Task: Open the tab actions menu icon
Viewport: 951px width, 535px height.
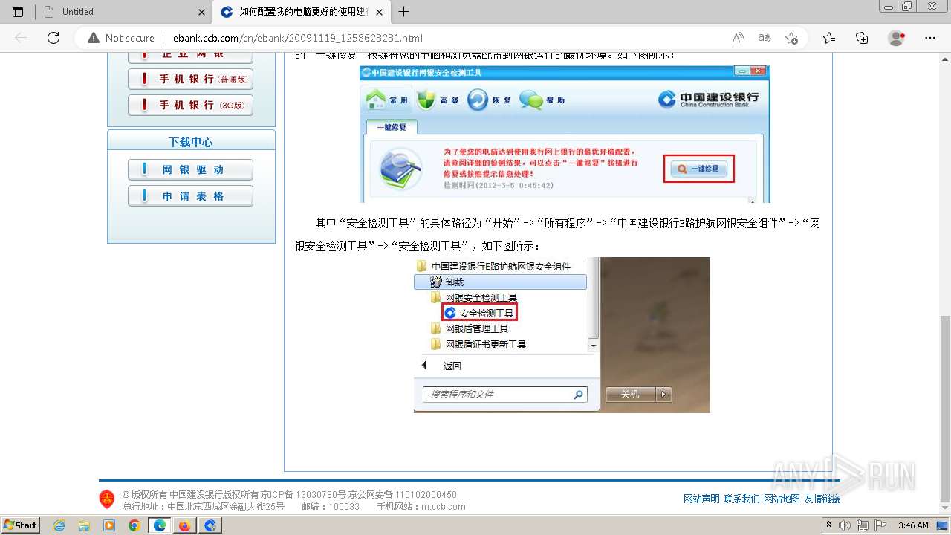Action: coord(18,12)
